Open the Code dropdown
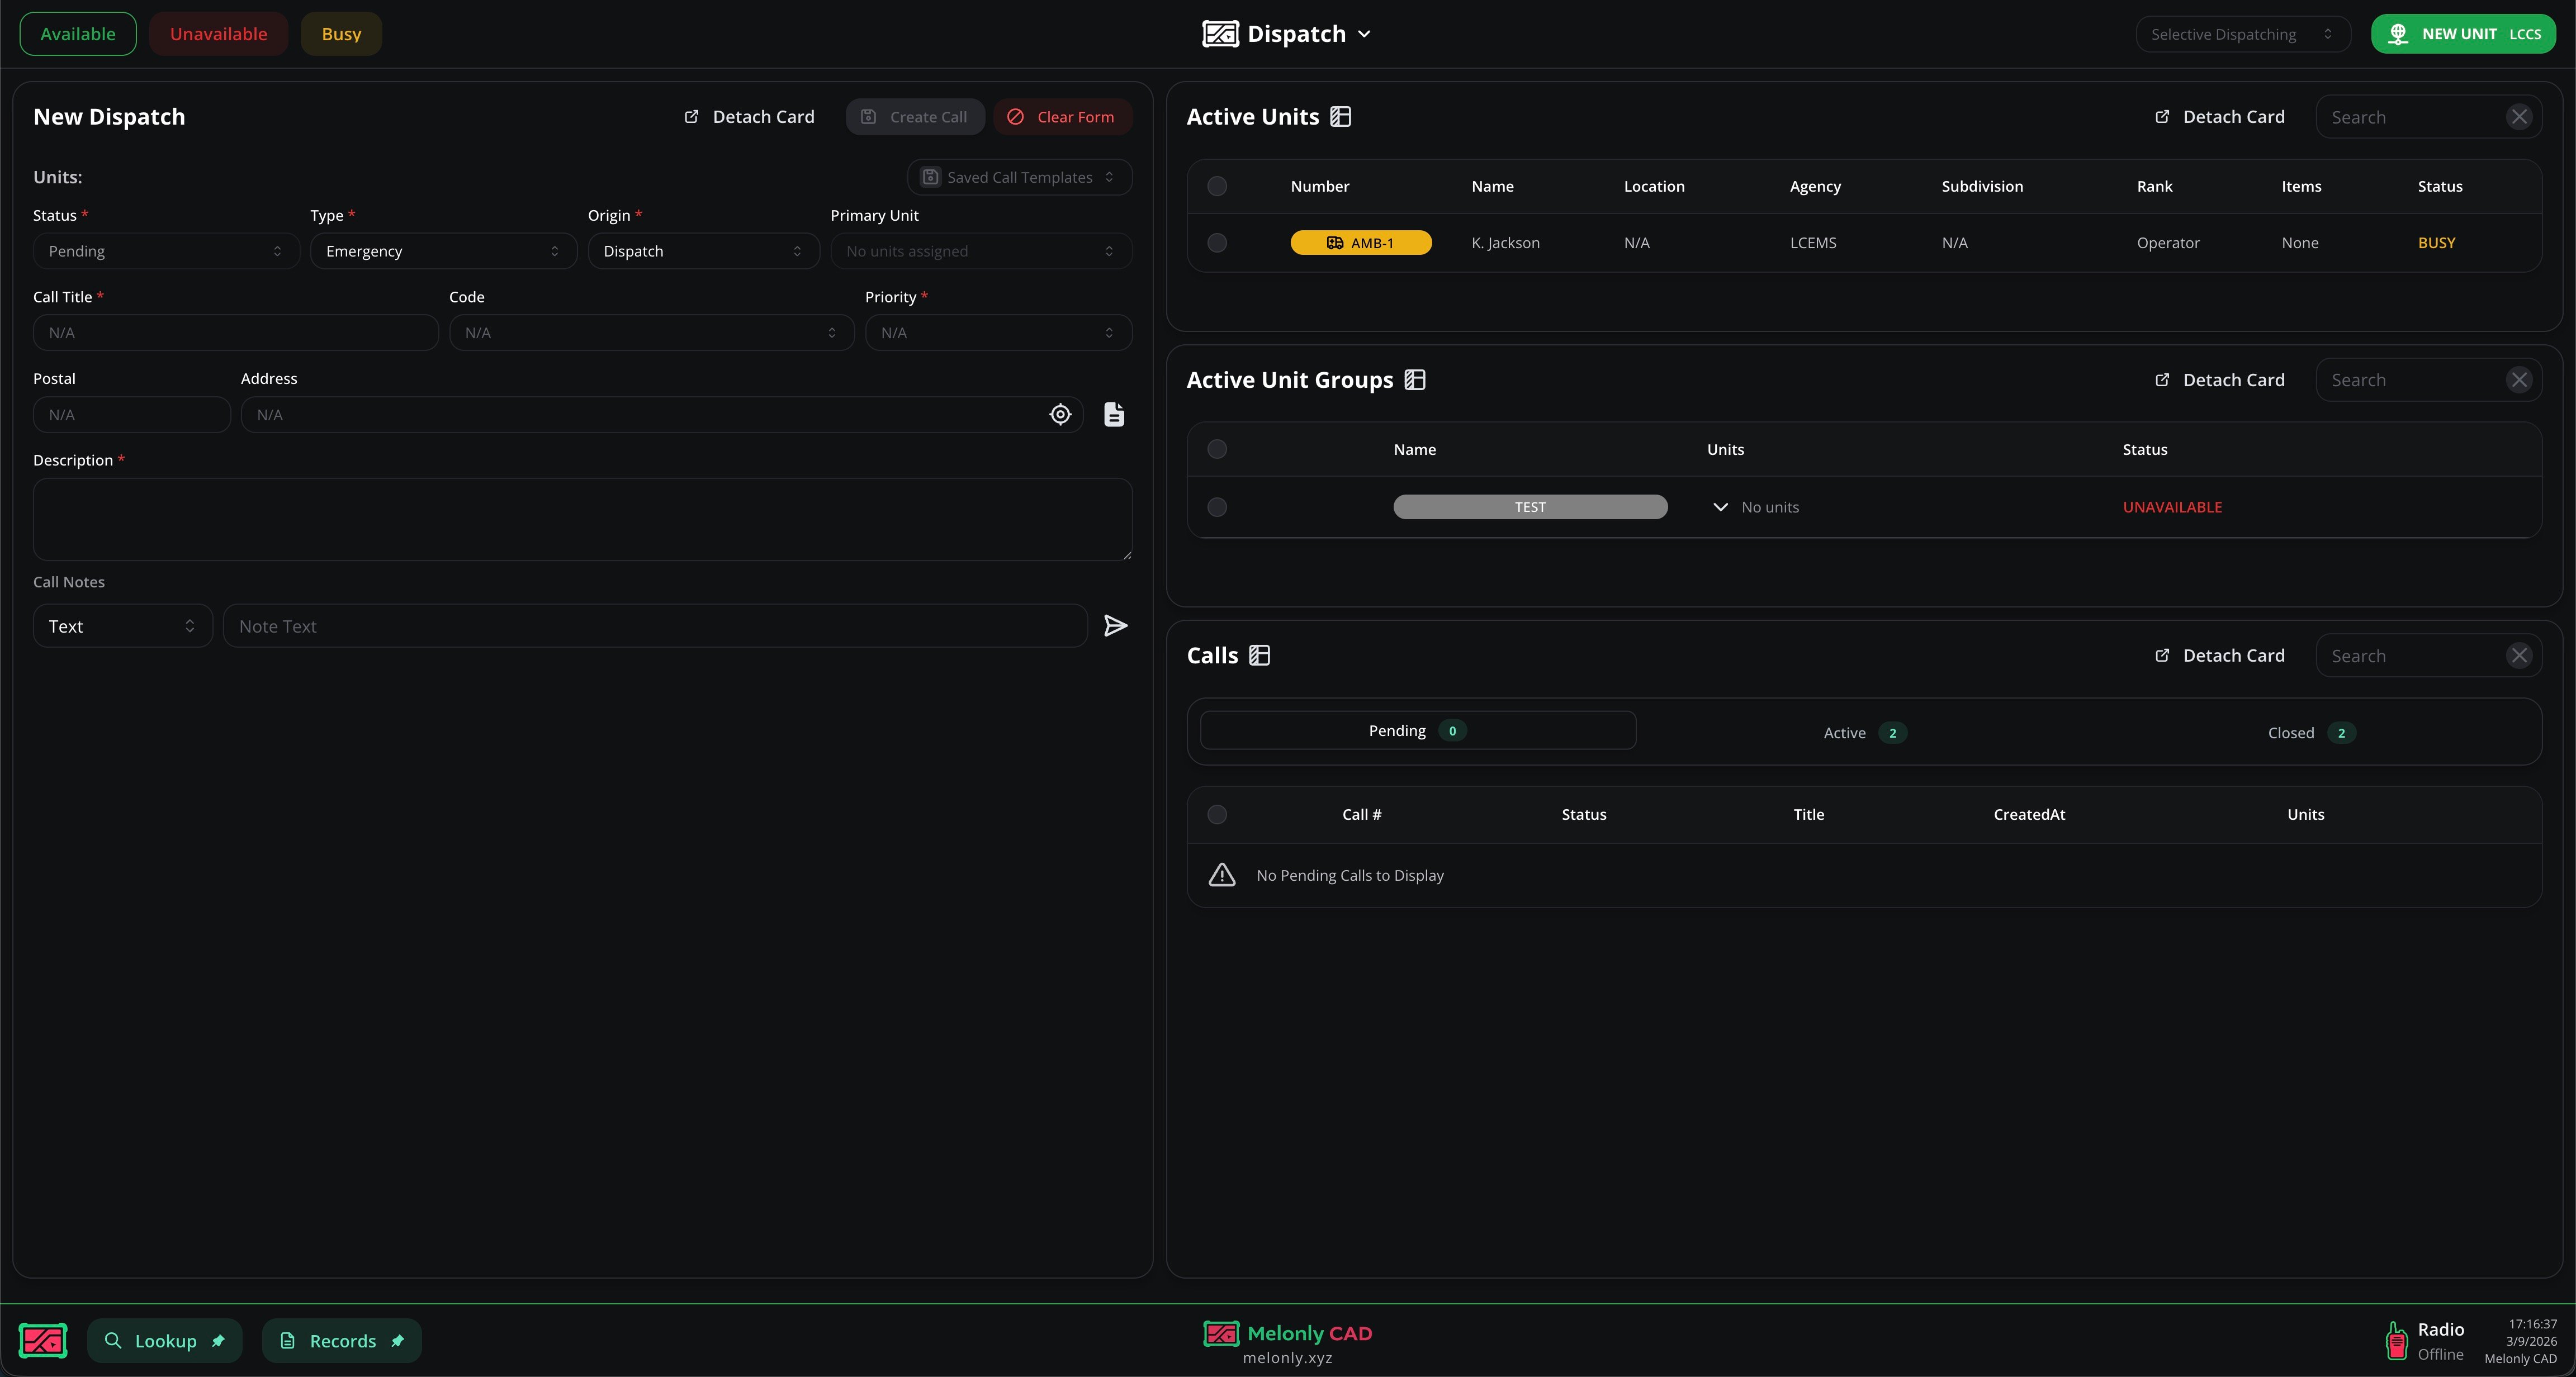 point(651,333)
